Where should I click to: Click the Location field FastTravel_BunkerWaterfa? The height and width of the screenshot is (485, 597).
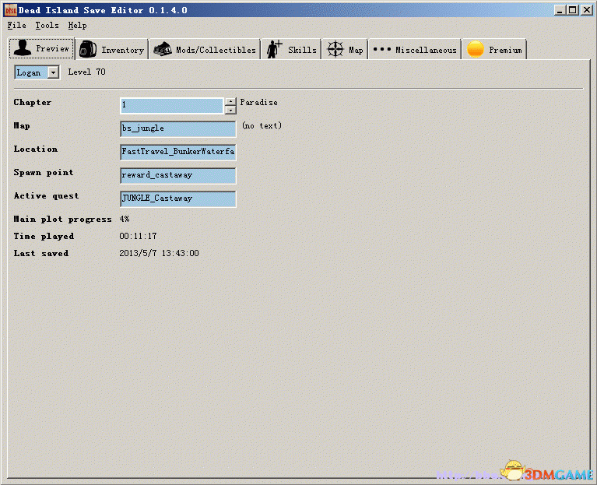(x=177, y=152)
